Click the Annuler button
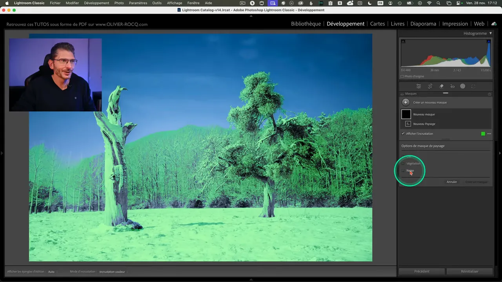 (x=452, y=182)
